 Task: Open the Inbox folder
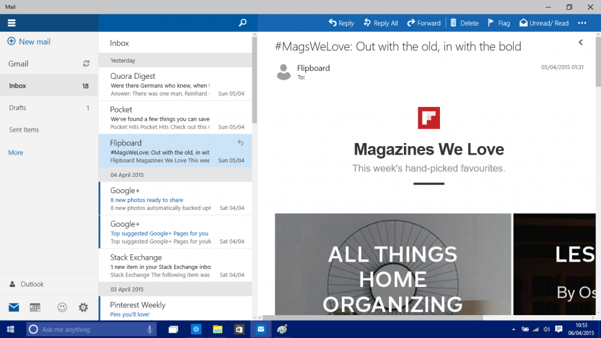pos(49,85)
